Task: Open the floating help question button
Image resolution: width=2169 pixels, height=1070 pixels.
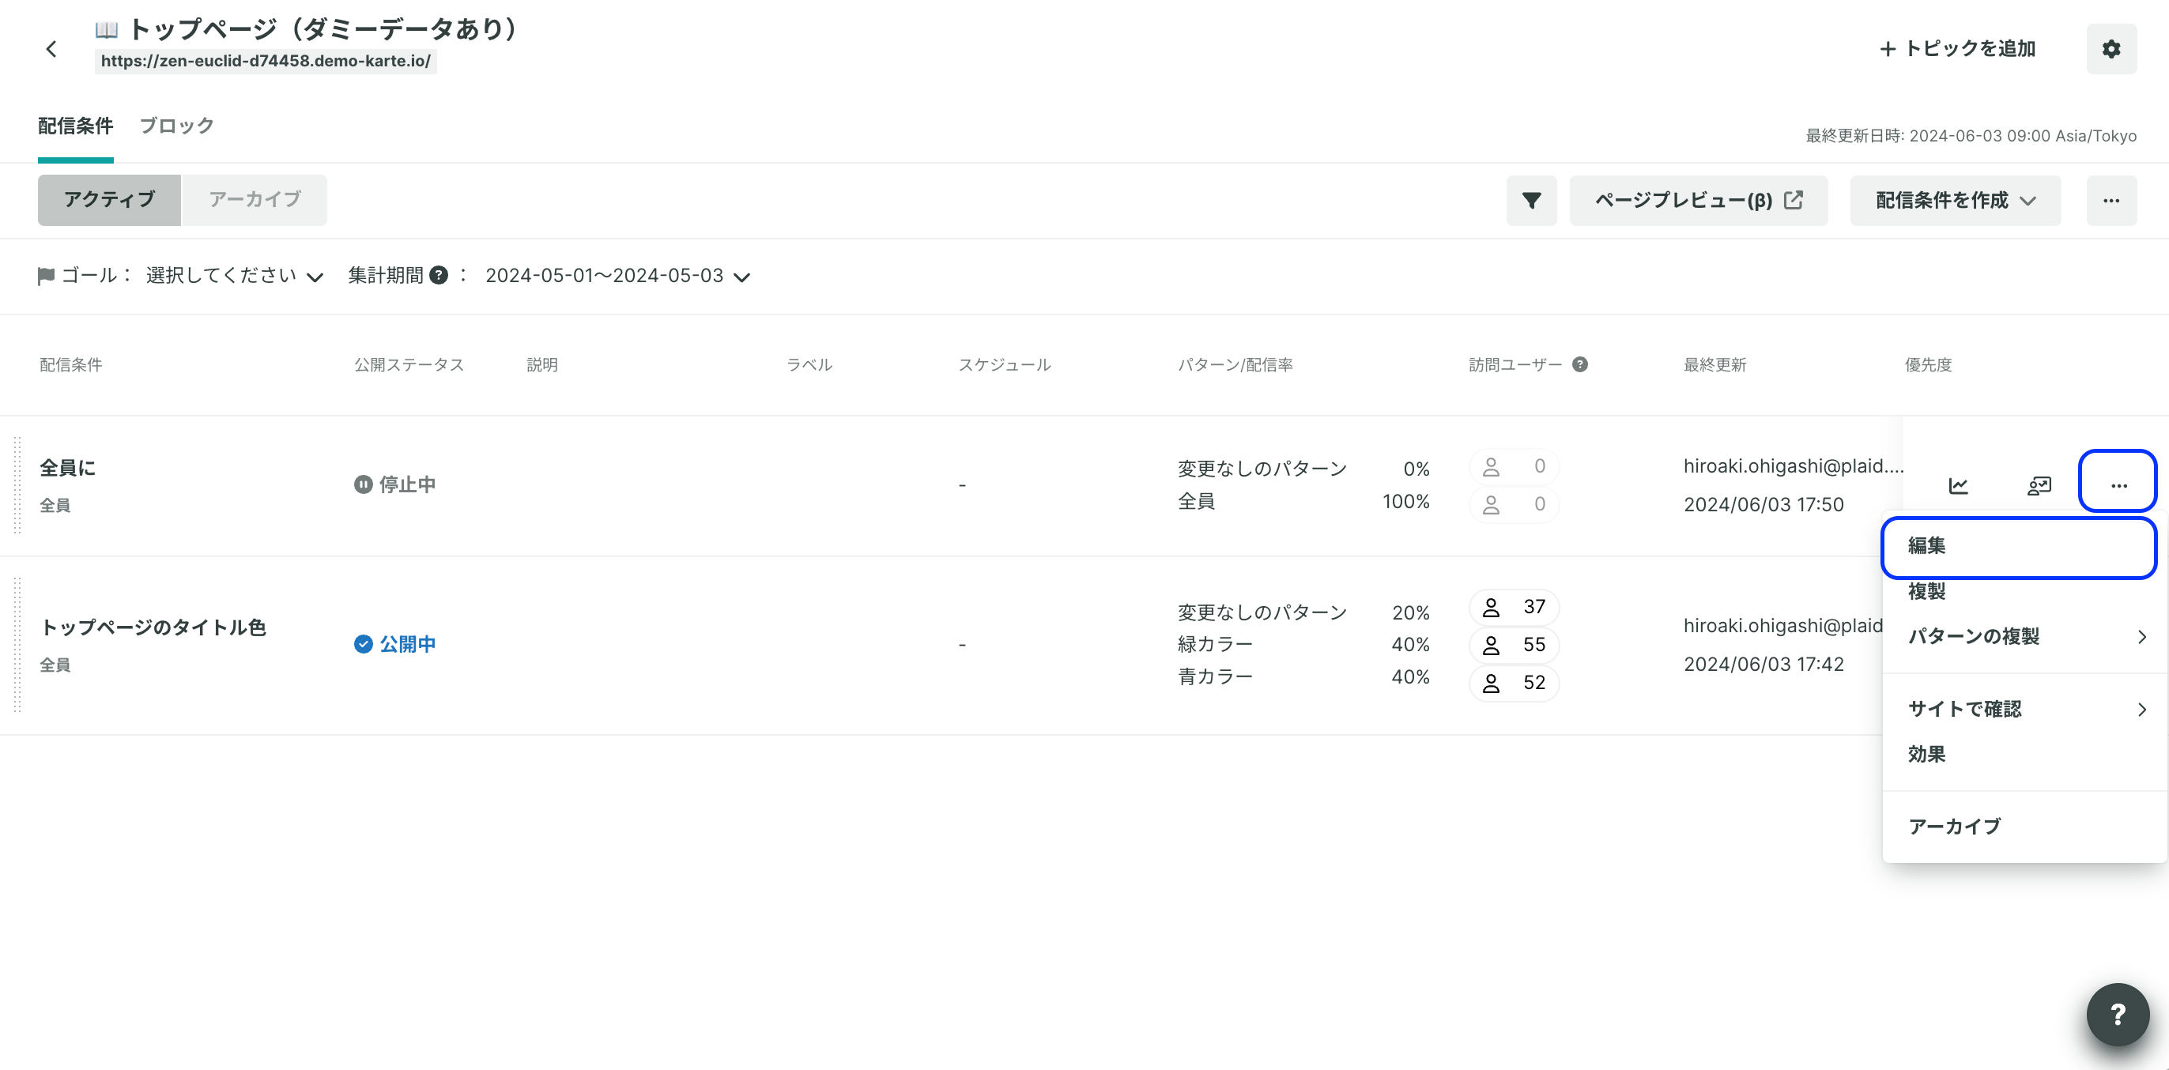Action: click(2117, 1014)
